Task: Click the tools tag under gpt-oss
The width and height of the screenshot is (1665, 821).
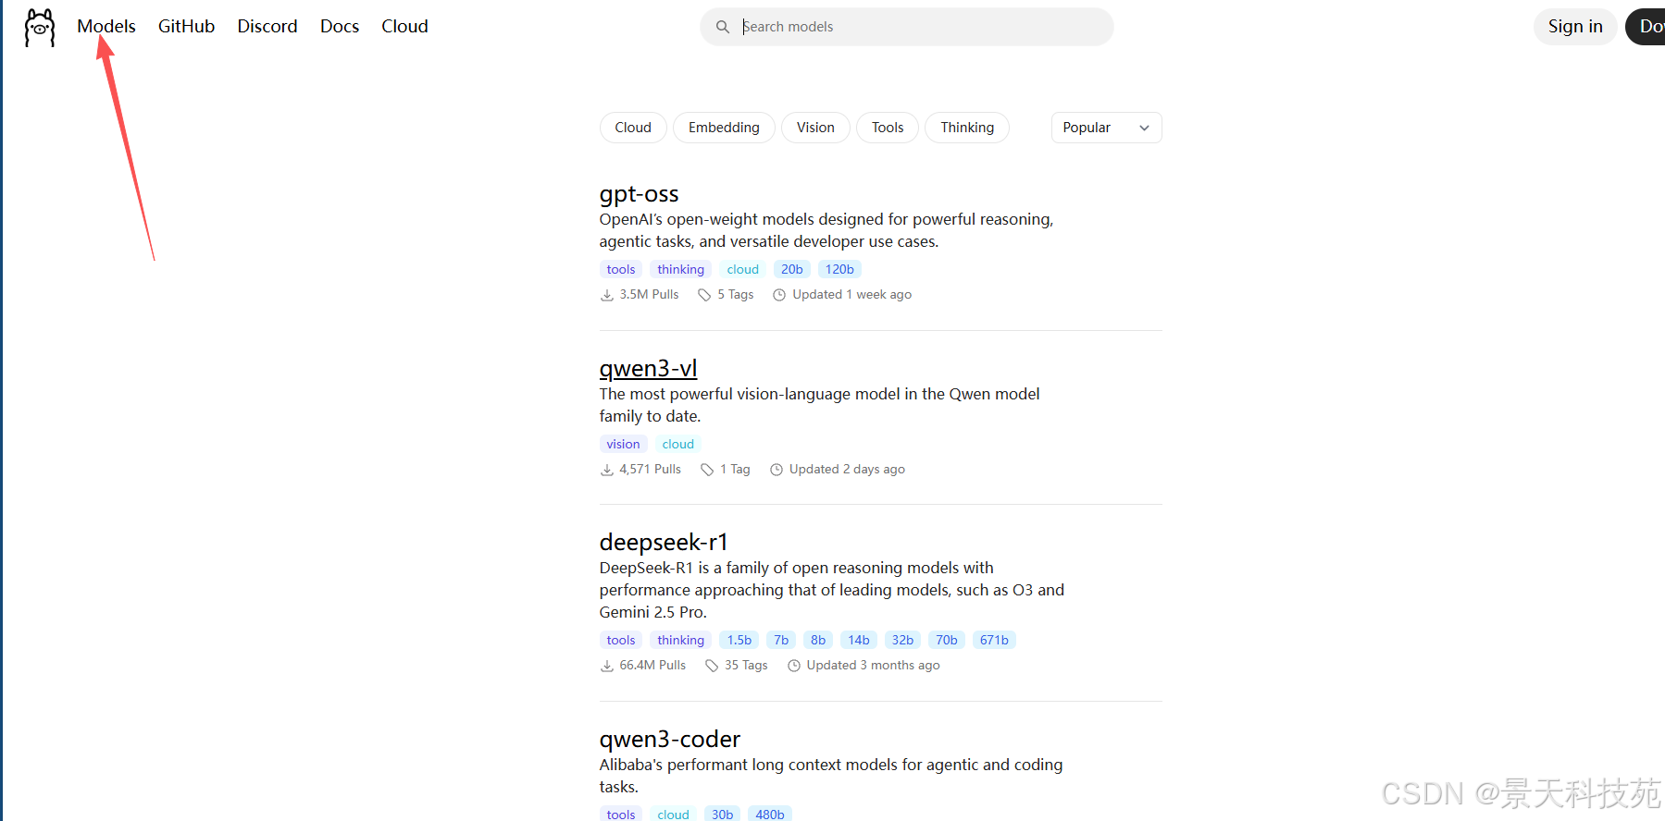Action: (621, 269)
